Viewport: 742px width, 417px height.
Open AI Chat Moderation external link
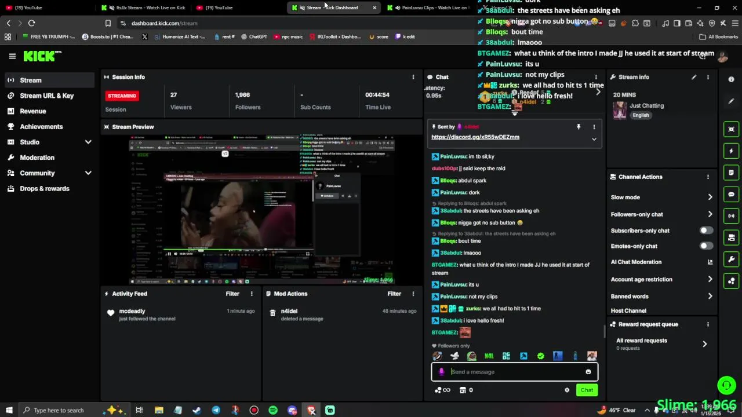[x=710, y=262]
